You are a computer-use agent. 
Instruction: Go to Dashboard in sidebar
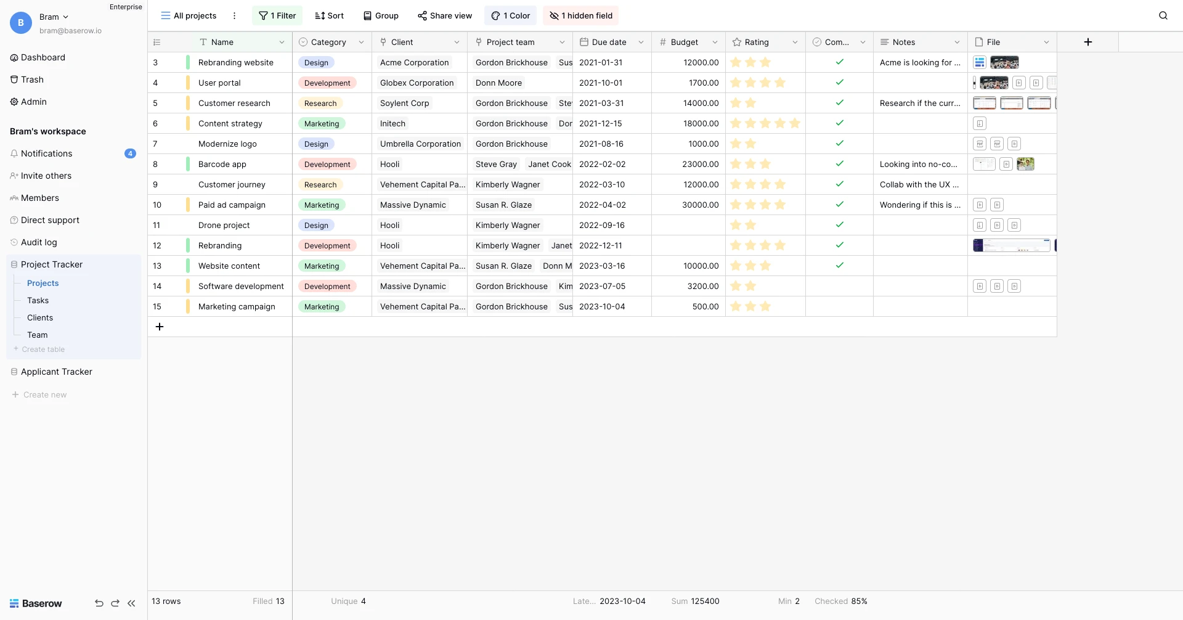(x=43, y=57)
